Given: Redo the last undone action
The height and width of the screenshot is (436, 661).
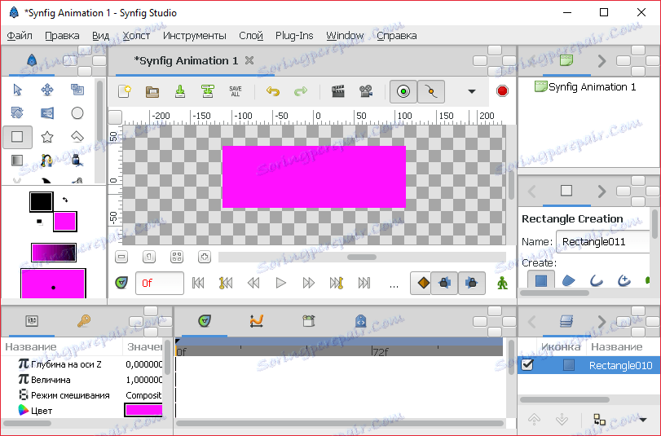Looking at the screenshot, I should 301,91.
